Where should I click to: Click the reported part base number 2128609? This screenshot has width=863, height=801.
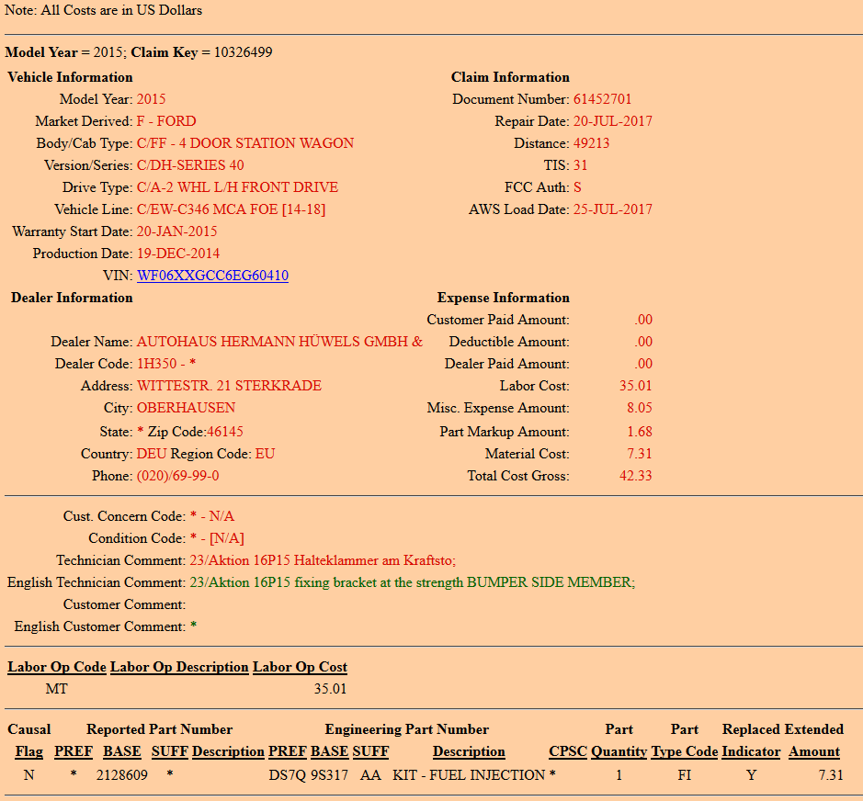[x=121, y=775]
